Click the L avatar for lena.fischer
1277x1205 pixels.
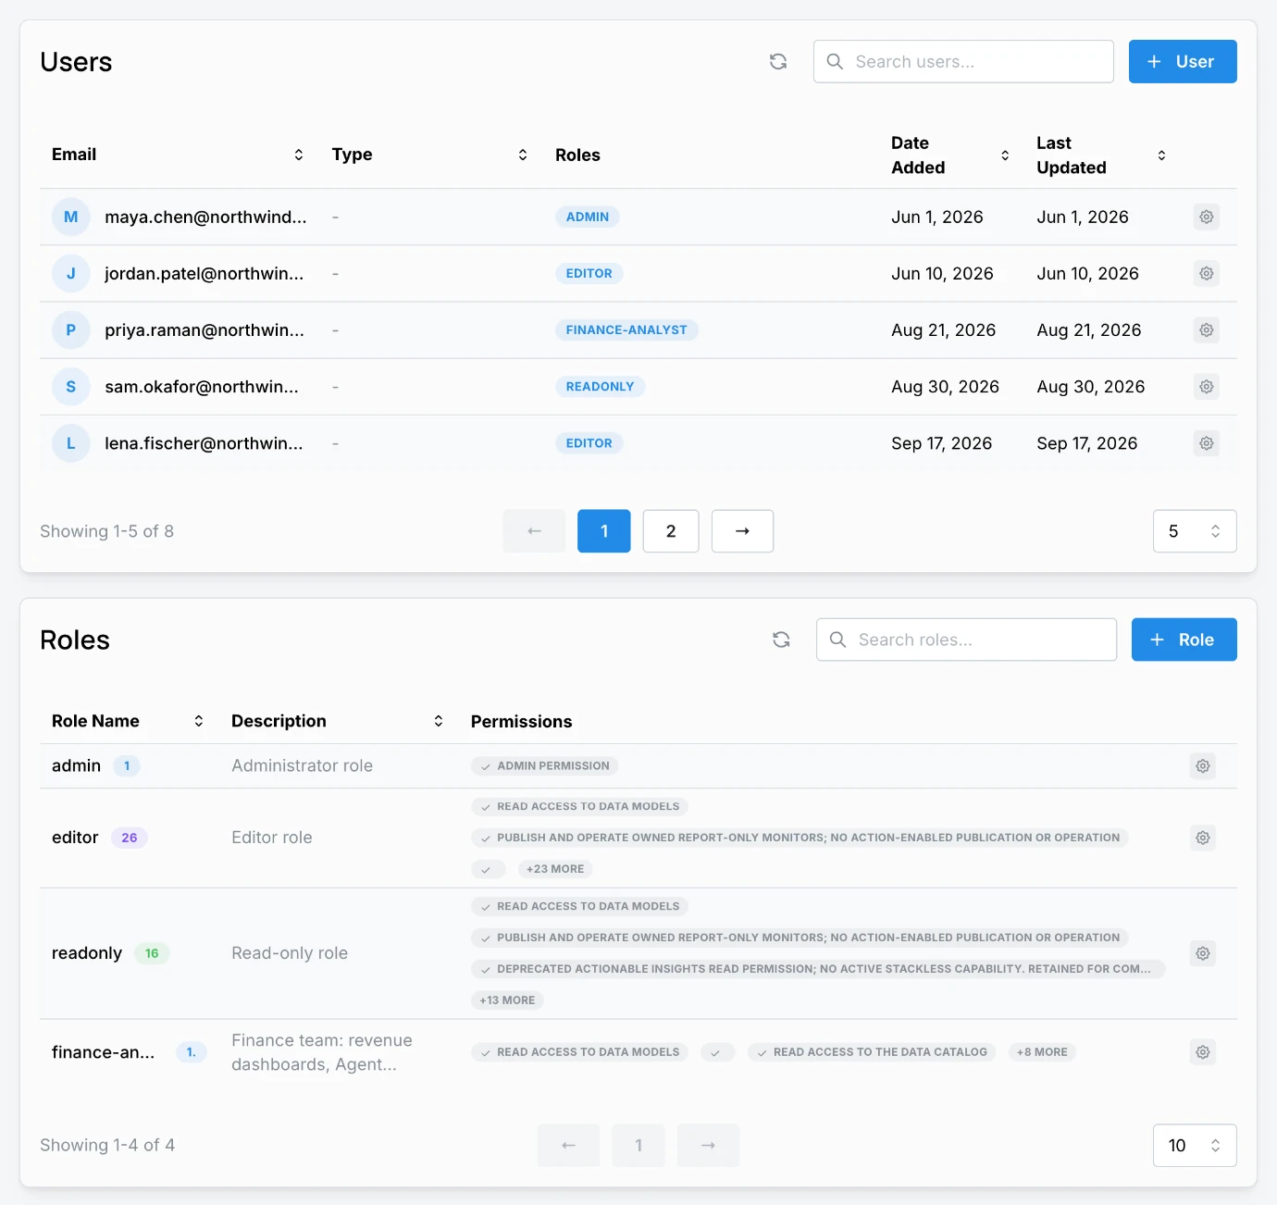coord(71,443)
